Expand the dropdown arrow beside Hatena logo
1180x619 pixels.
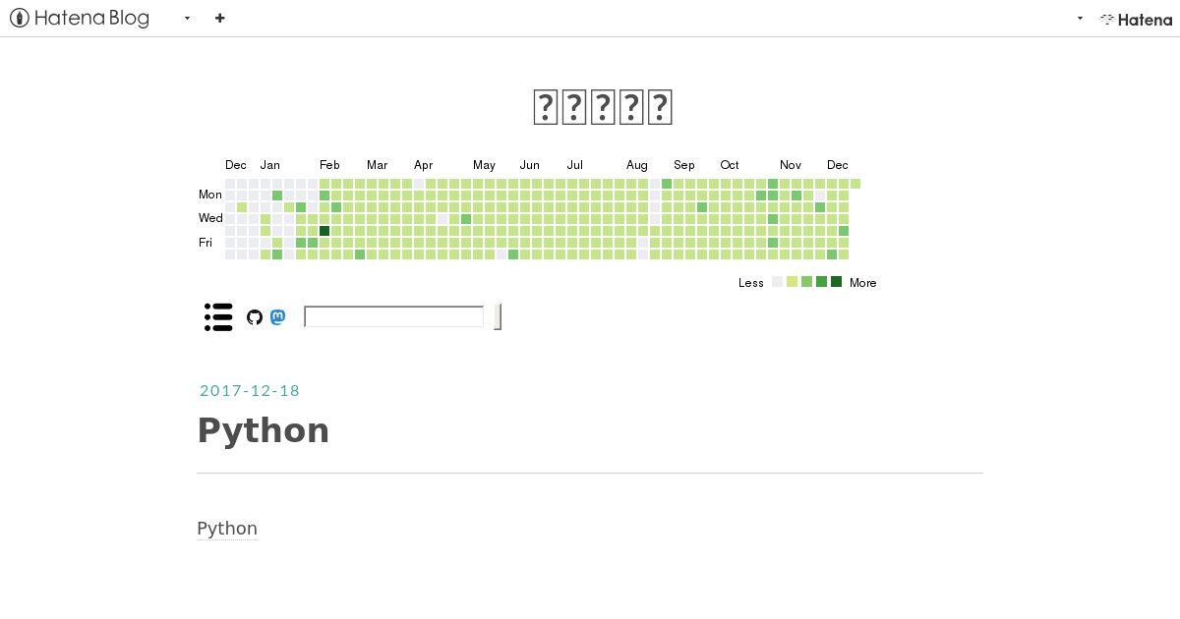point(1080,19)
